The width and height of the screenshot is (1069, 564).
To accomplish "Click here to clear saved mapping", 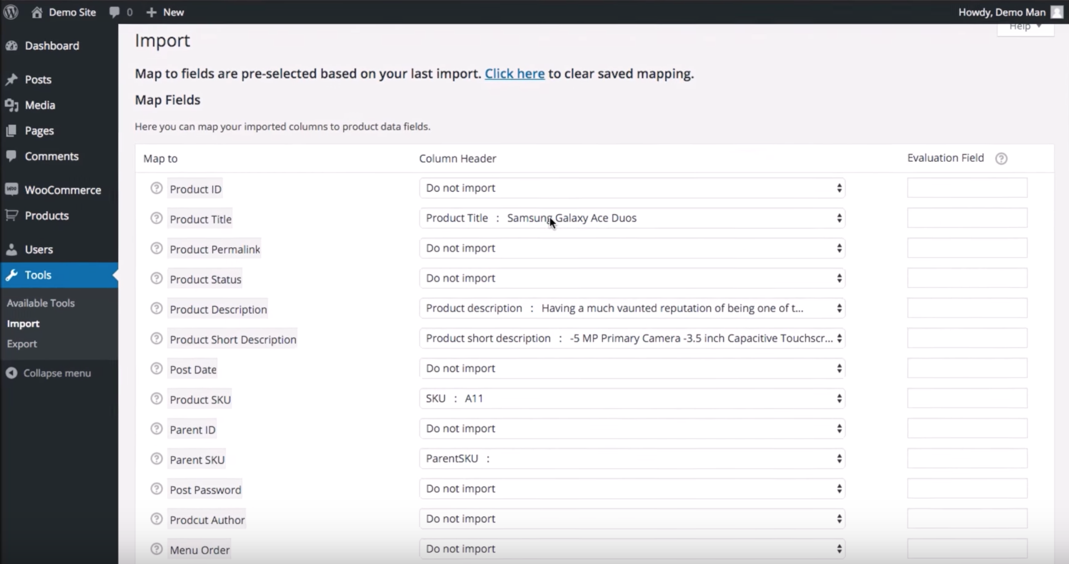I will [x=514, y=73].
